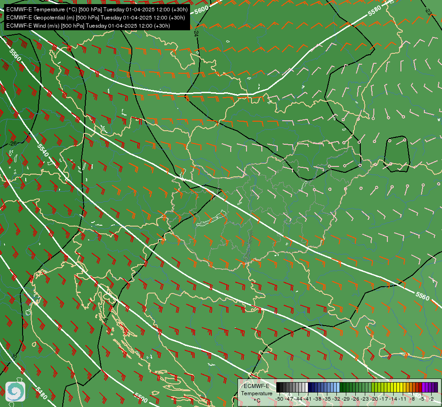The height and width of the screenshot is (407, 442).
Task: Select the ECMWF-E Wind (m/s) header line
Action: coord(88,26)
